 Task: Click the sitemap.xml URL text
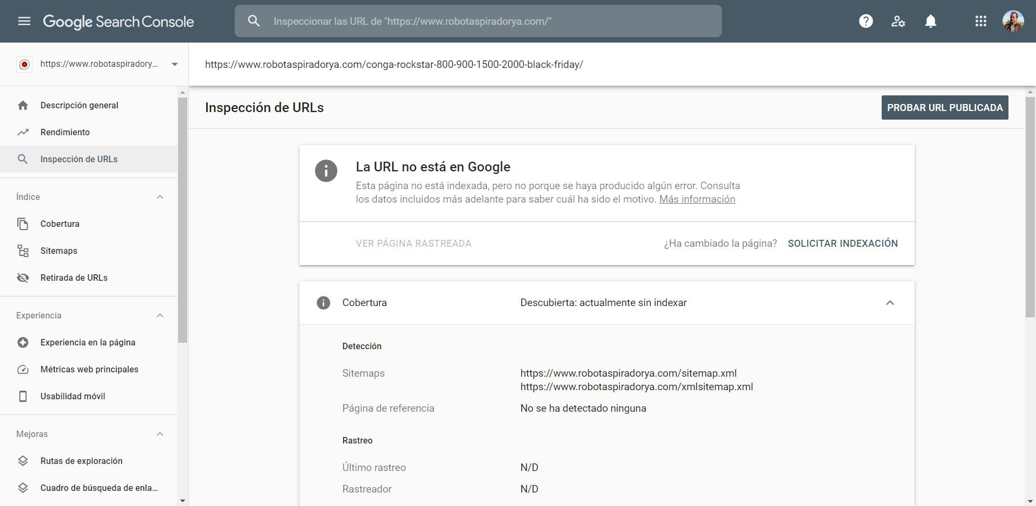pos(629,373)
